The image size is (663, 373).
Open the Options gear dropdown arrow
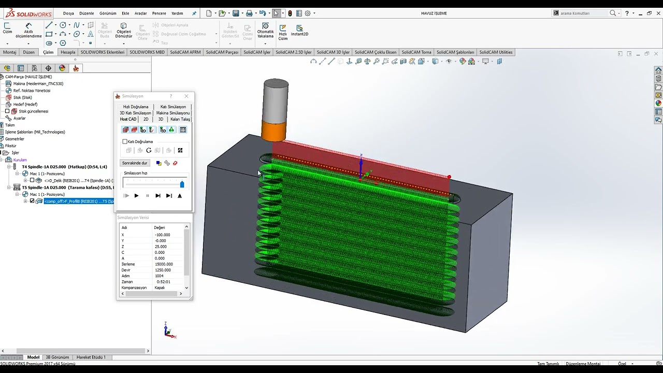tap(314, 13)
